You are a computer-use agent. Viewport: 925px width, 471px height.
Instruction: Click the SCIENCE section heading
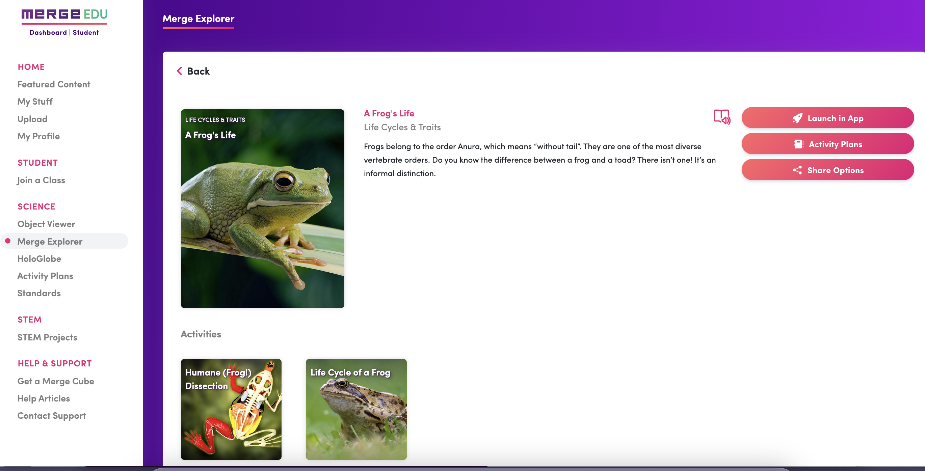point(36,206)
